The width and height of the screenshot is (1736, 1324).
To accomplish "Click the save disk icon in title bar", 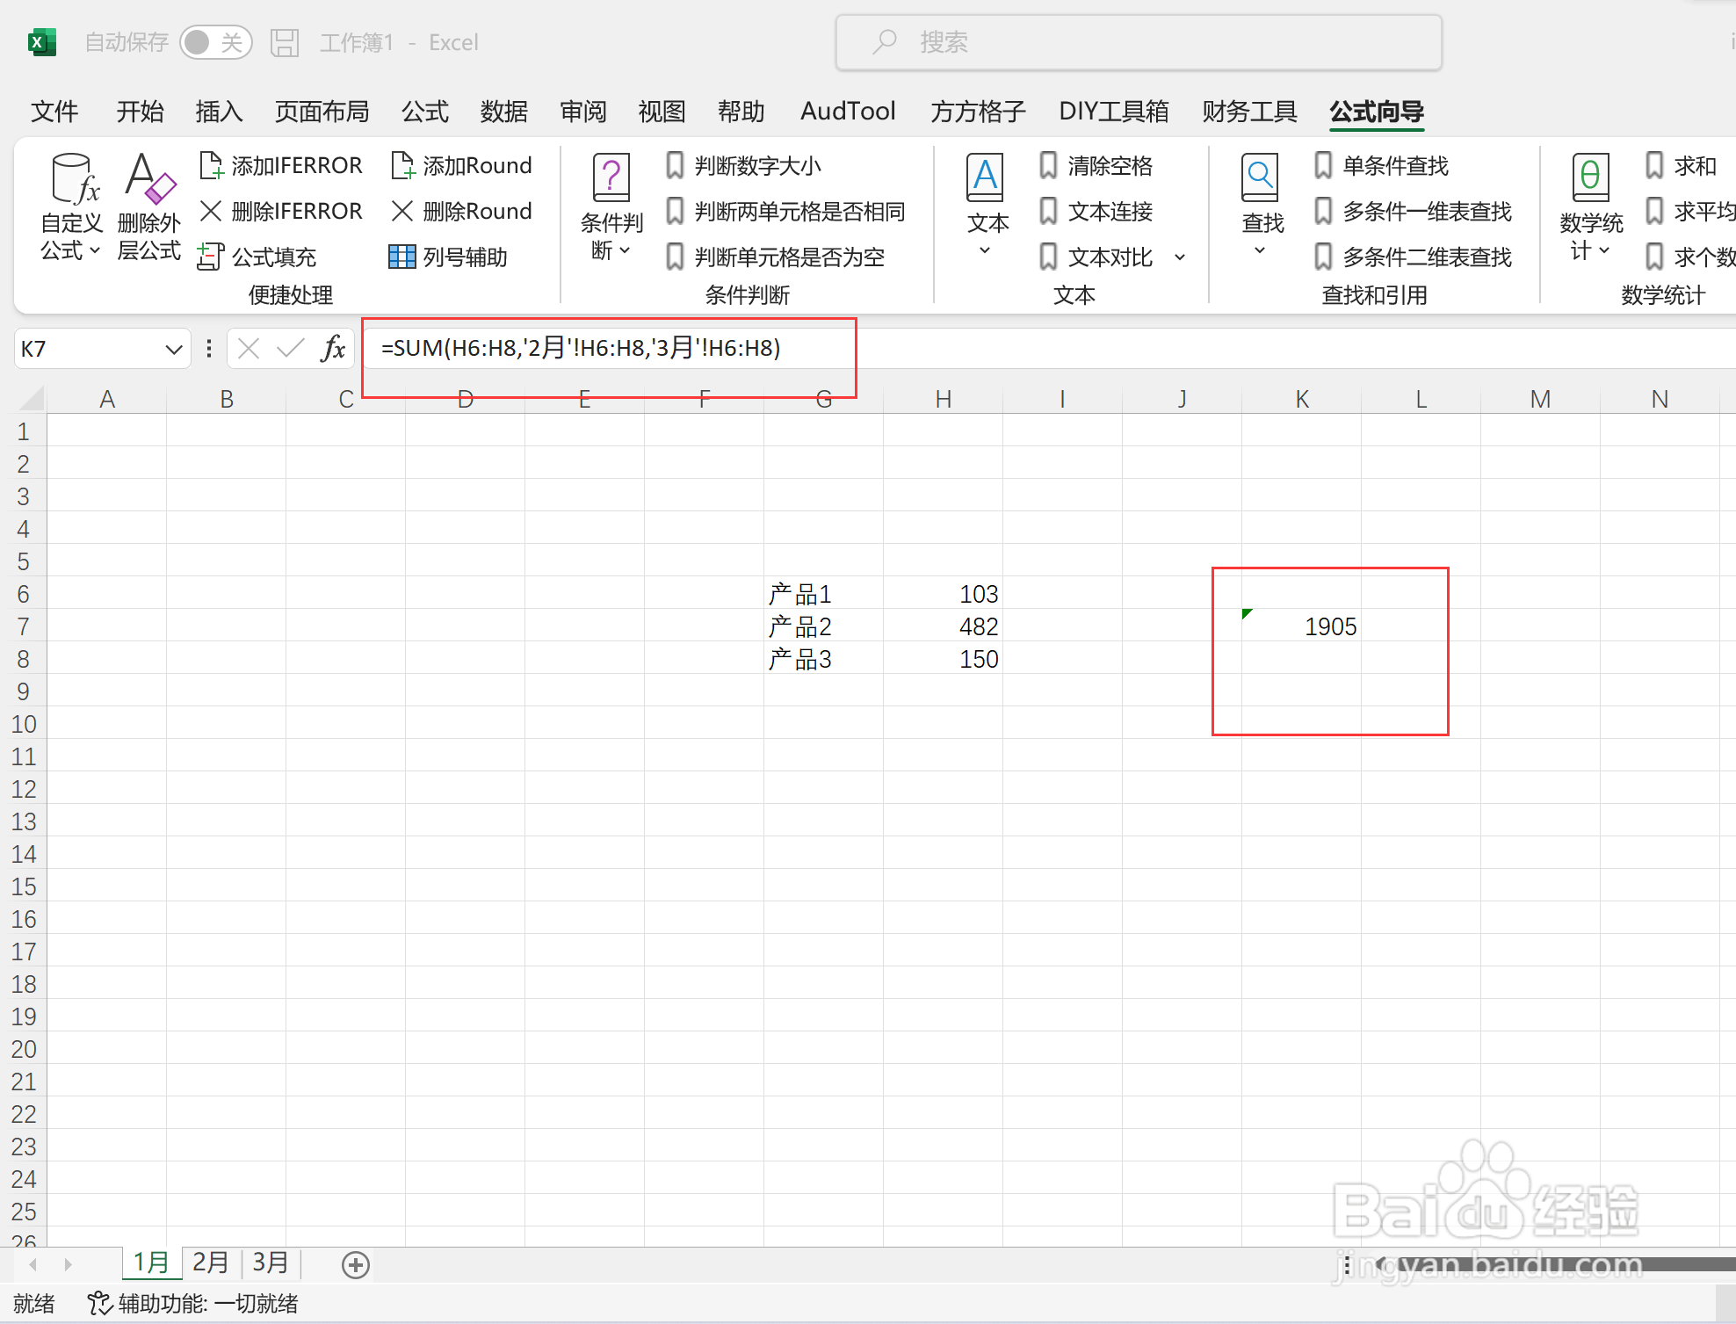I will (285, 42).
